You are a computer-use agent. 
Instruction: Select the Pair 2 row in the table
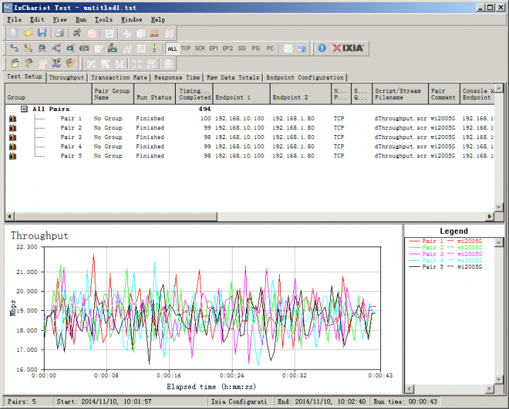(250, 128)
